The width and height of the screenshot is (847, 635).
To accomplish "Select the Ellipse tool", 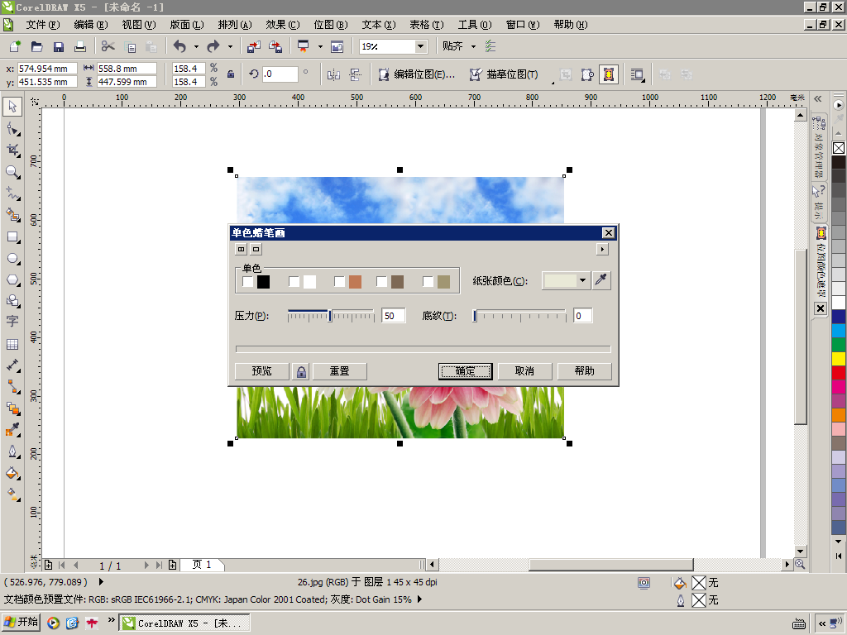I will click(12, 259).
